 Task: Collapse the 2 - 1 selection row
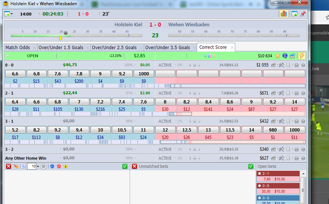pyautogui.click(x=296, y=93)
